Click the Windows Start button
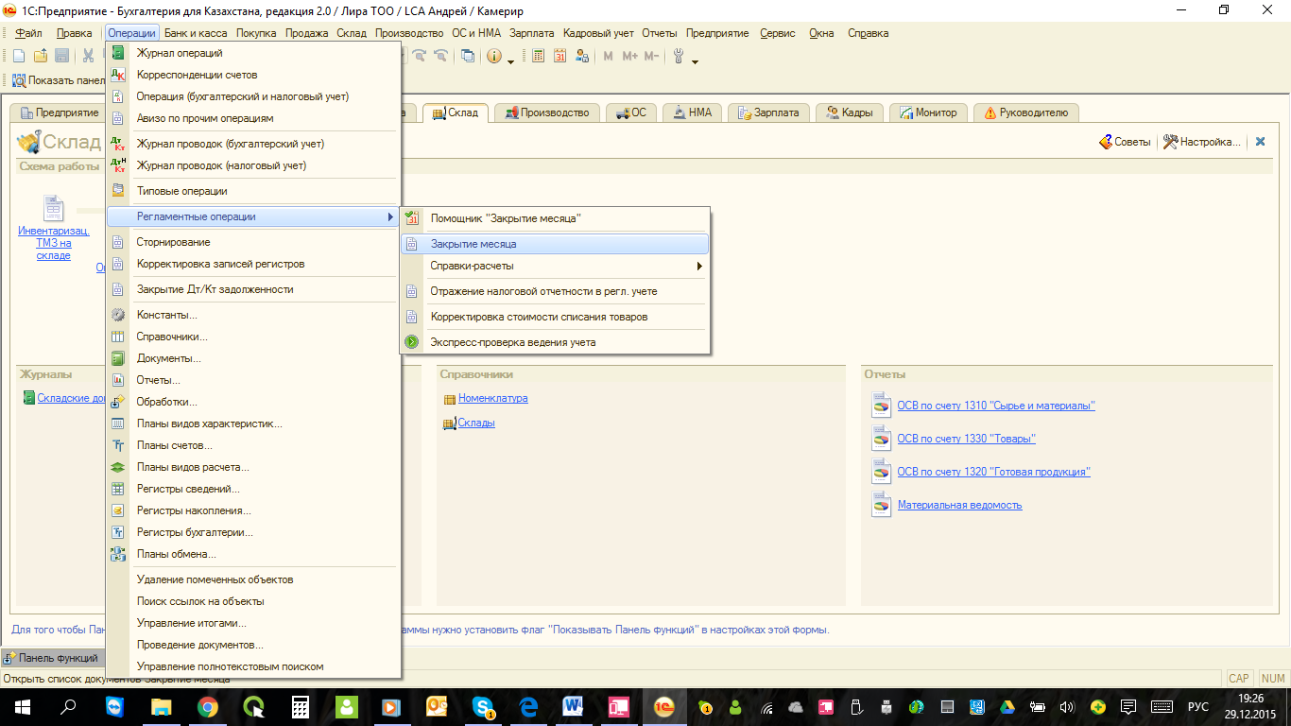Viewport: 1291px width, 726px height. click(x=22, y=706)
